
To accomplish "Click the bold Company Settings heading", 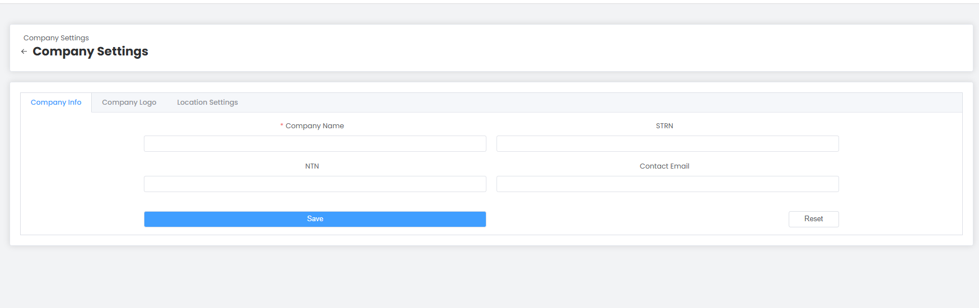I will (x=90, y=52).
